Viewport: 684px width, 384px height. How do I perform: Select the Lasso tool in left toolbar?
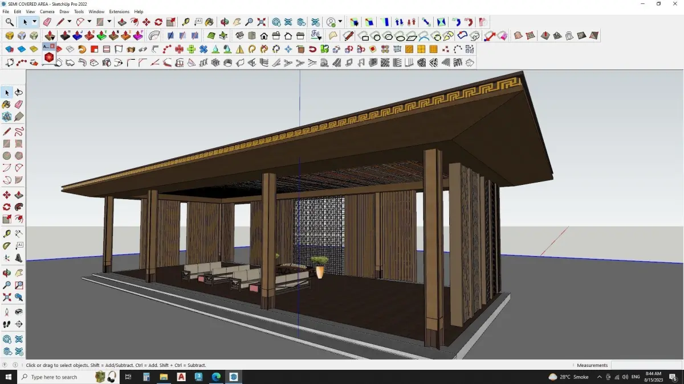click(19, 92)
